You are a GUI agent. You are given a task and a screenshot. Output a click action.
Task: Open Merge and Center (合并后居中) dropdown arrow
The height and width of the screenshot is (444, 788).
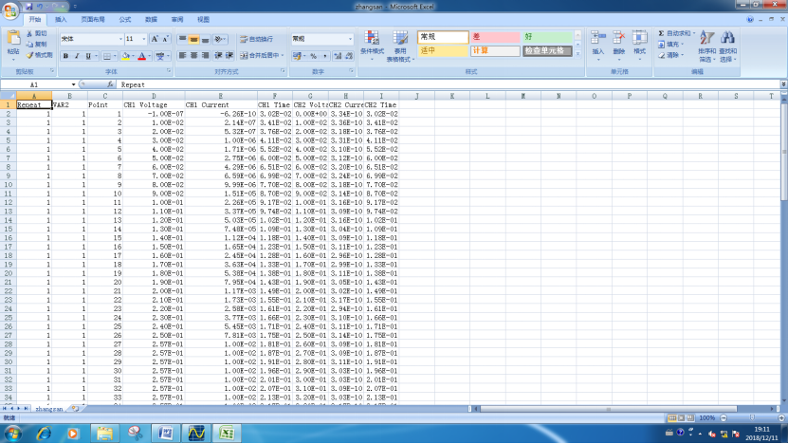click(283, 55)
